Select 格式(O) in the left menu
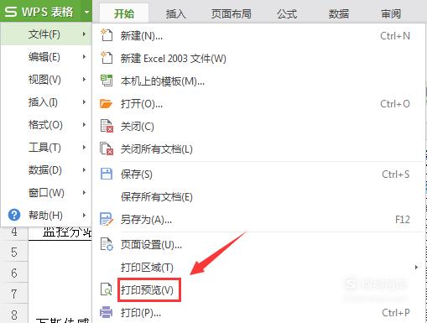Viewport: 427px width, 323px height. [46, 125]
